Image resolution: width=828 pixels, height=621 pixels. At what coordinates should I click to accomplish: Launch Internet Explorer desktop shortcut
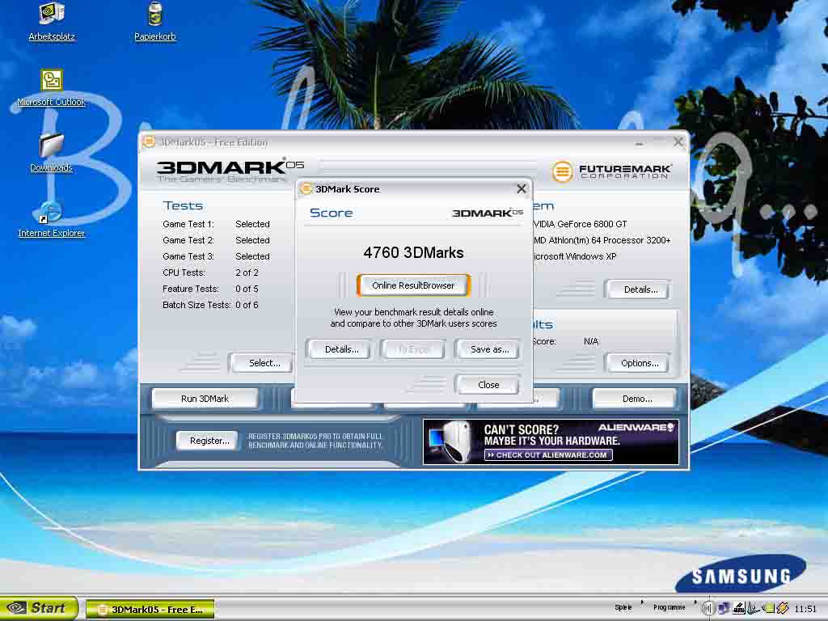point(51,218)
